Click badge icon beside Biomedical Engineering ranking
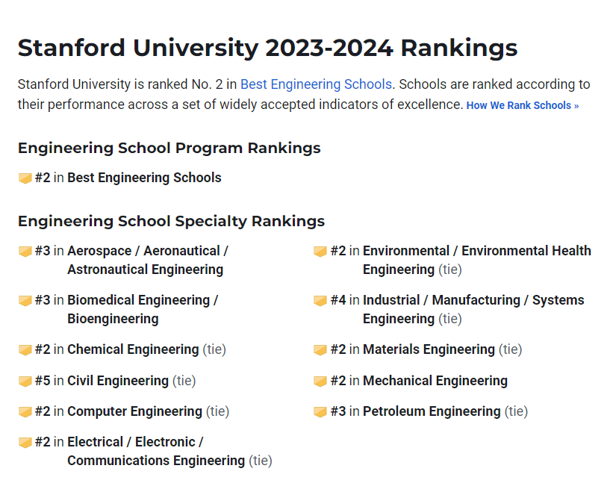Screen dimensions: 613x492 coord(25,301)
